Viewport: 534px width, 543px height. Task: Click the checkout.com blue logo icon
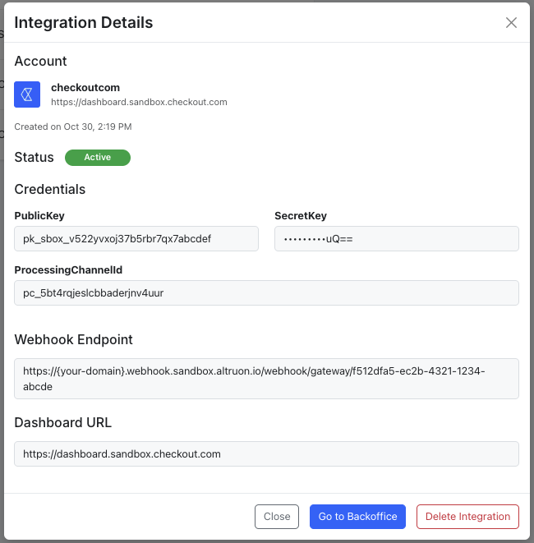point(27,94)
